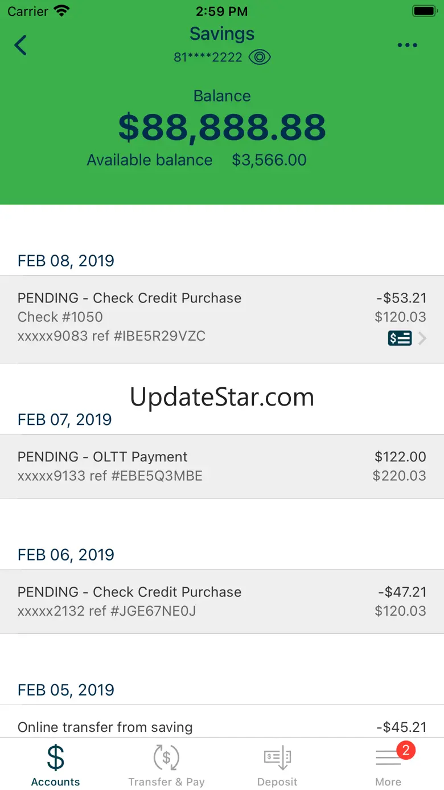Switch to the Transfer & Pay tab label
The height and width of the screenshot is (790, 444).
tap(166, 782)
